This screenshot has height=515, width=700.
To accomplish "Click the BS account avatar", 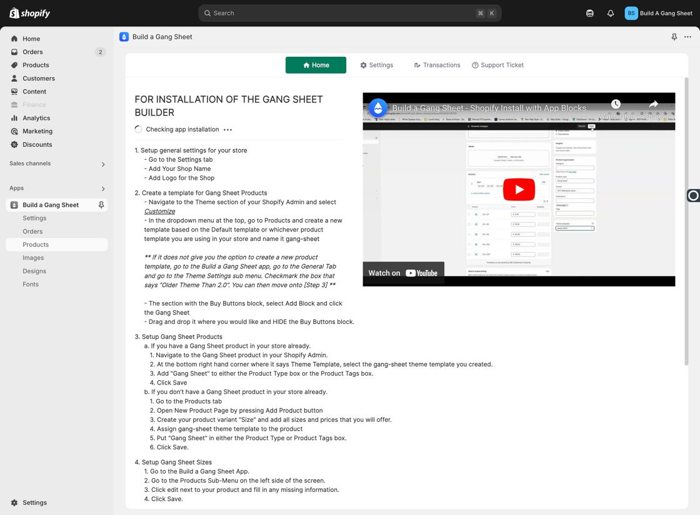I will 631,13.
